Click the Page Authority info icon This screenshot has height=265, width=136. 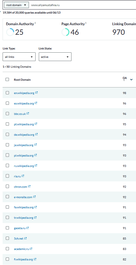86,23
